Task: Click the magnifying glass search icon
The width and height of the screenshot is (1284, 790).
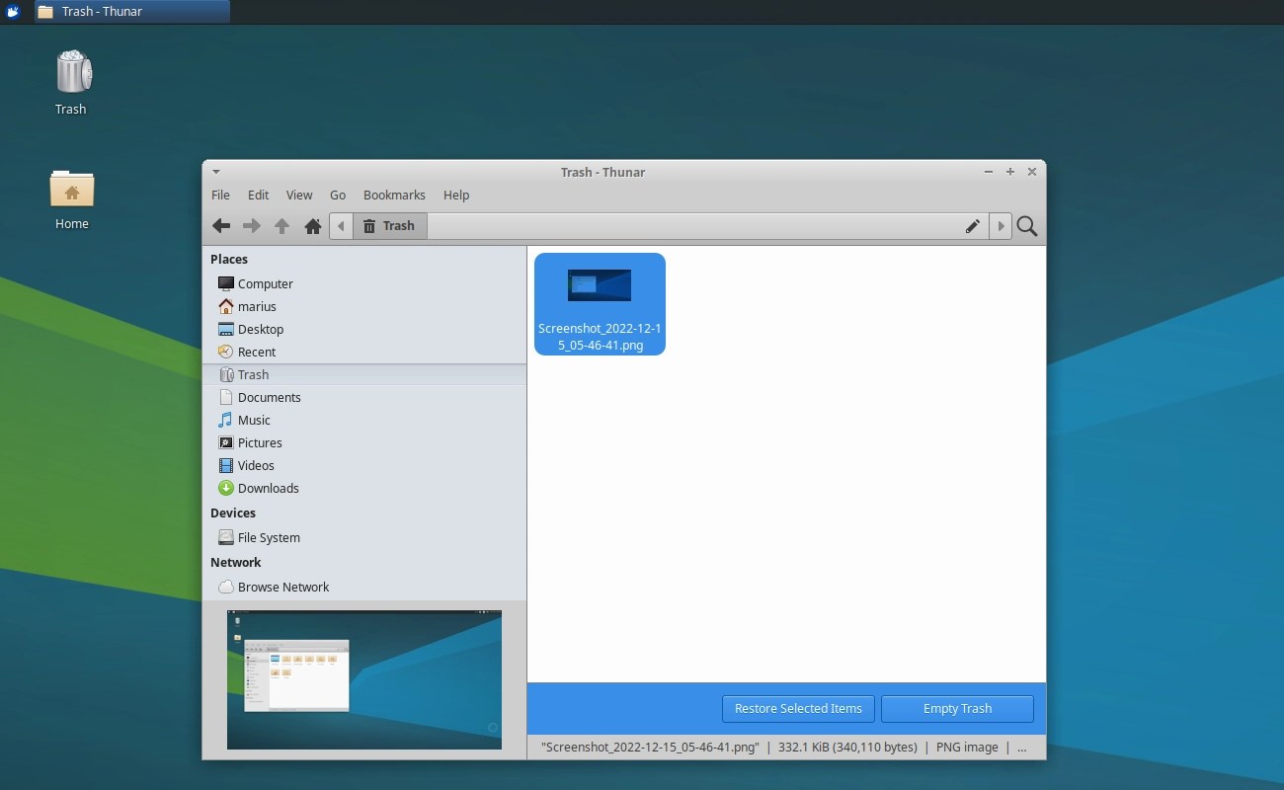Action: [1027, 226]
